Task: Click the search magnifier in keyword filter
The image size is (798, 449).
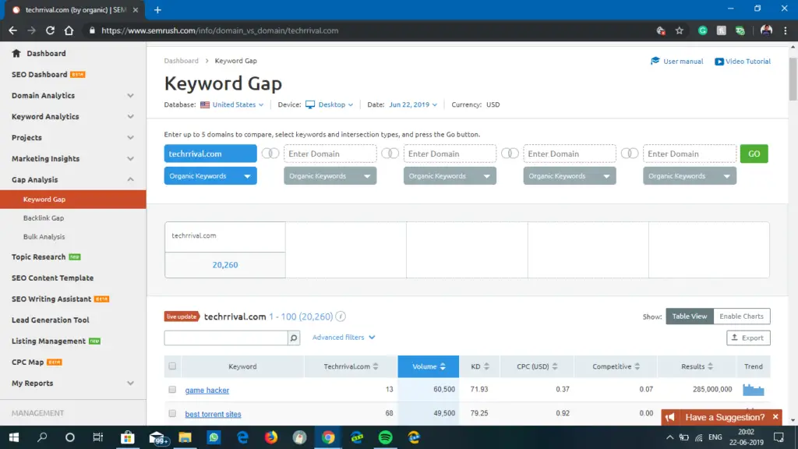Action: [294, 338]
